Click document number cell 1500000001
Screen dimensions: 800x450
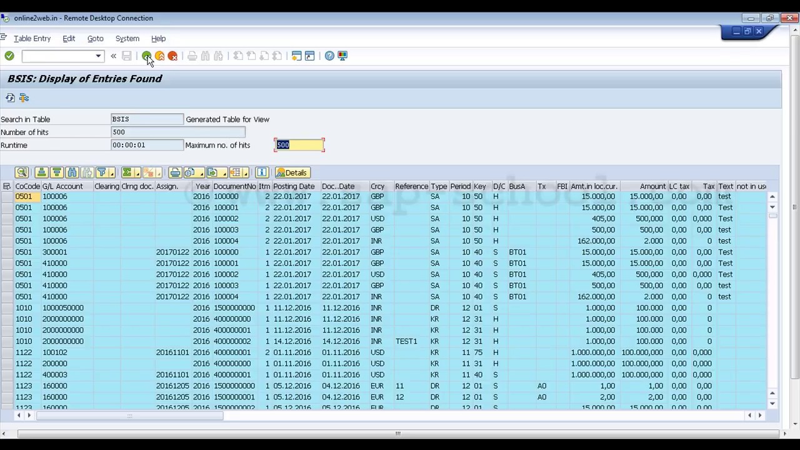(x=234, y=397)
